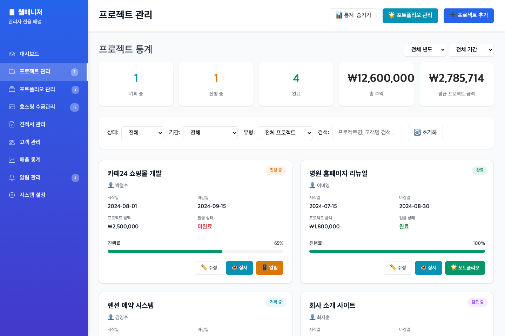Click badge 3 on 알림 관리
Viewport: 505px width, 336px height.
coord(75,177)
